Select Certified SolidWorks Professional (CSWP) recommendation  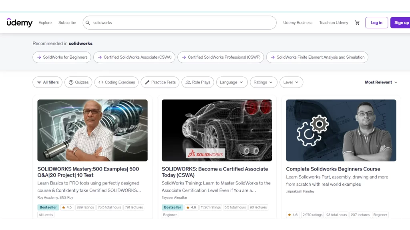coord(221,57)
